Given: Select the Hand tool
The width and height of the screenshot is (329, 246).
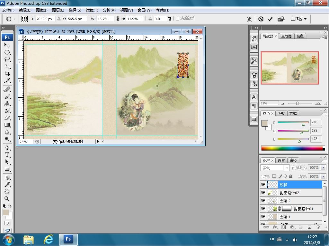Looking at the screenshot, I should (7, 192).
